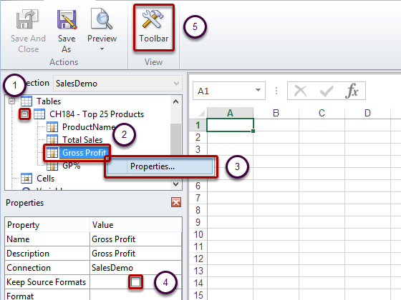Choose Properties... from the context menu
The height and width of the screenshot is (300, 401).
[x=160, y=166]
